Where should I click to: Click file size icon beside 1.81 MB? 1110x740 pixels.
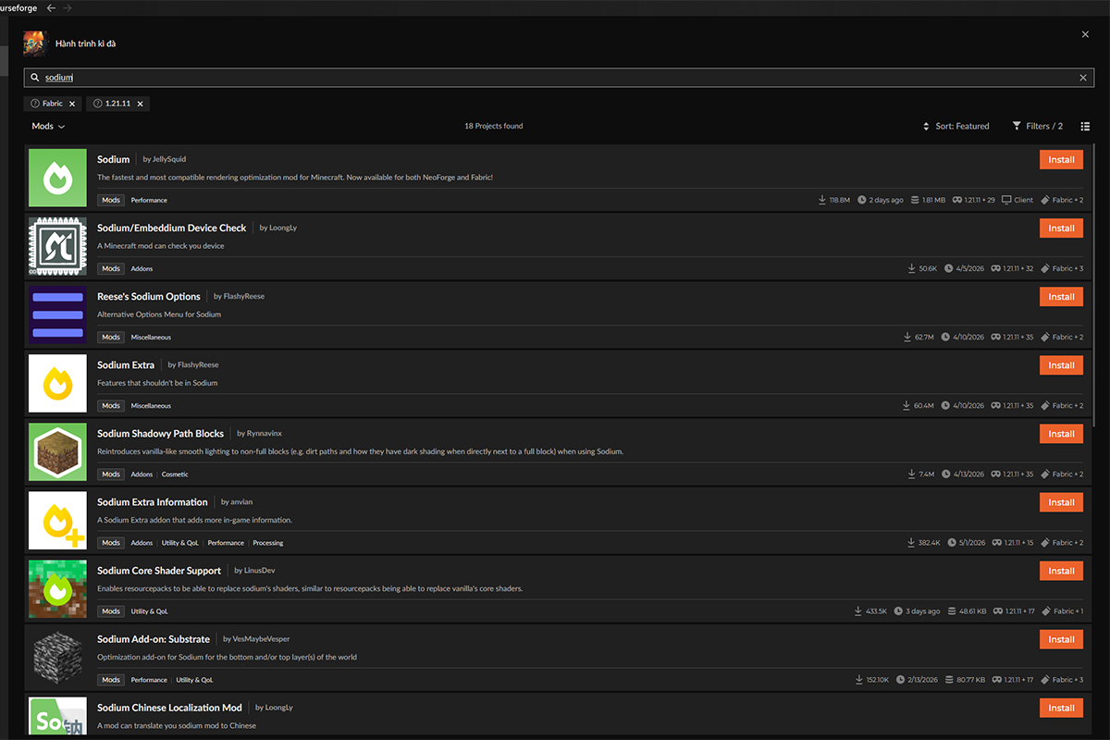pyautogui.click(x=915, y=200)
